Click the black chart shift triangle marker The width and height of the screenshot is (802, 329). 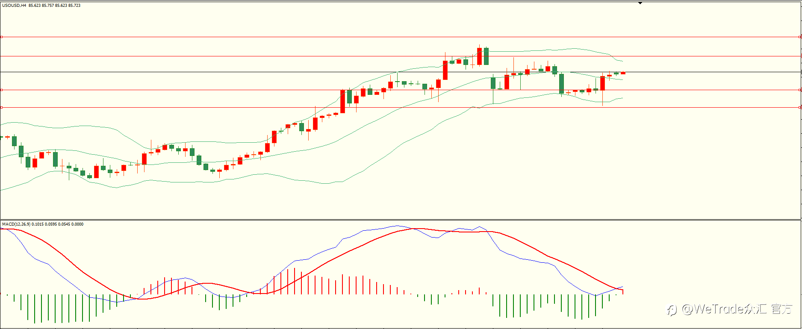640,3
